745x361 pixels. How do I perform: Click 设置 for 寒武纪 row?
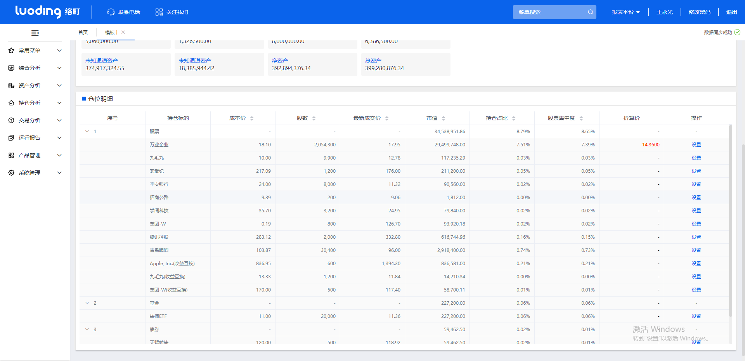[x=696, y=171]
